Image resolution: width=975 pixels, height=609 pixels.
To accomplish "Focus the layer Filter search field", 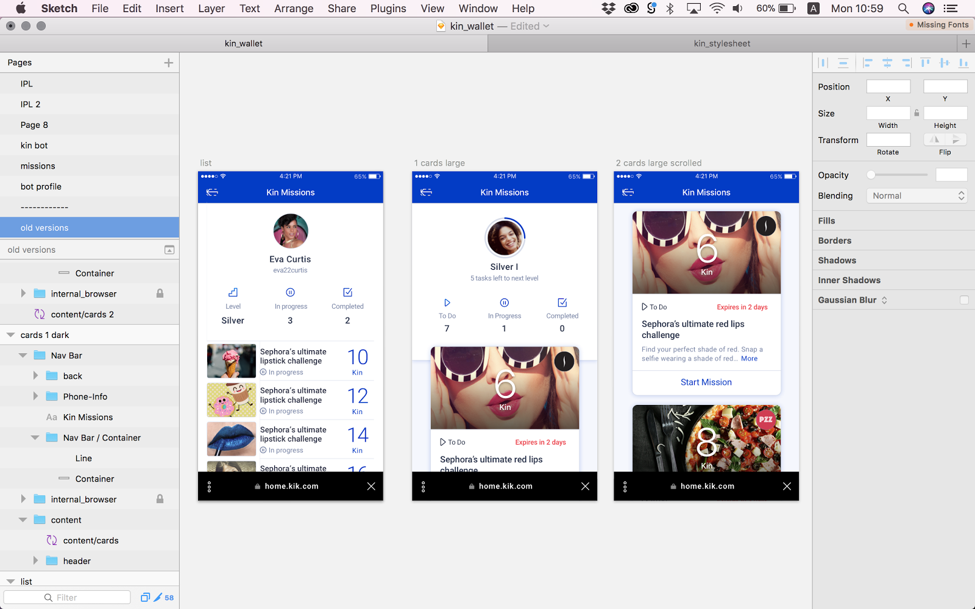I will click(x=67, y=597).
